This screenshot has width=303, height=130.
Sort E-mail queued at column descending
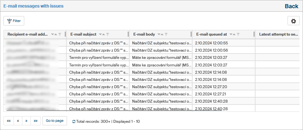click(231, 34)
